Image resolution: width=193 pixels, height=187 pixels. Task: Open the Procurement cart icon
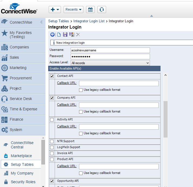point(5,78)
